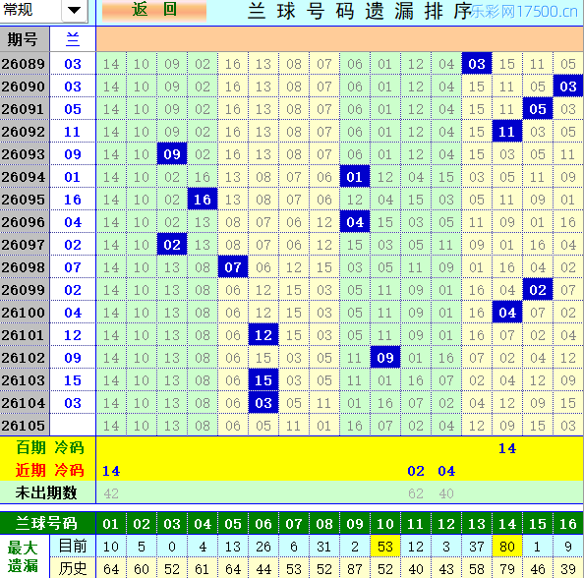Click ball number 16 in green header
The height and width of the screenshot is (578, 584).
pyautogui.click(x=568, y=524)
